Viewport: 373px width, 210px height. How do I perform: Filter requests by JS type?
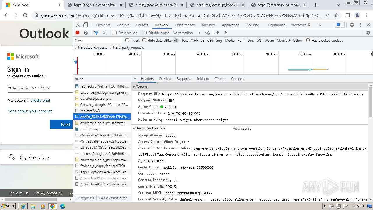(x=203, y=41)
